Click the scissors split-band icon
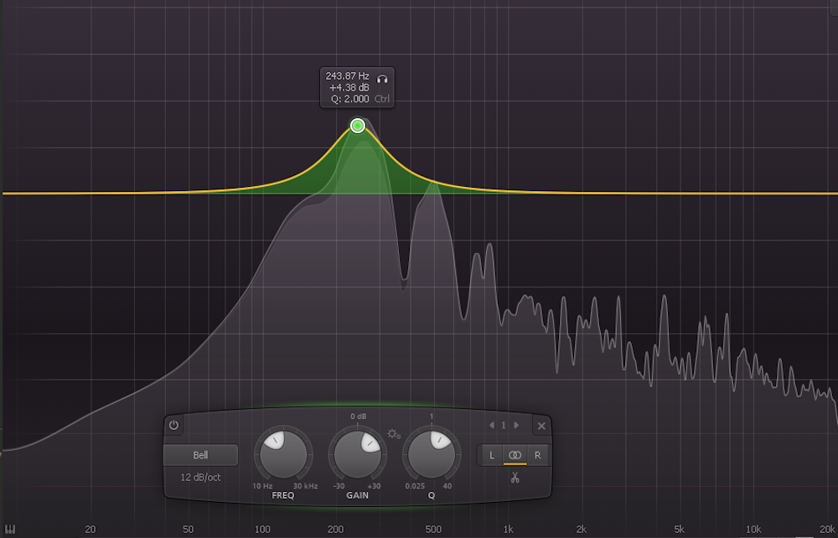This screenshot has height=538, width=838. point(515,476)
